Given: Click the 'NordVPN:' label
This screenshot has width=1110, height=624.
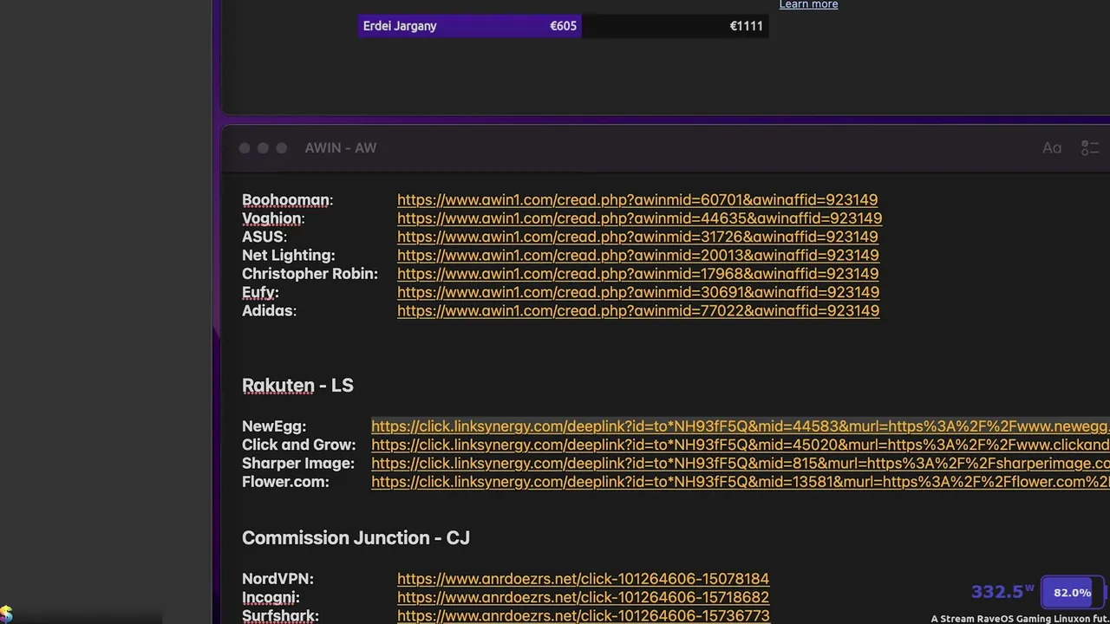Looking at the screenshot, I should [277, 579].
